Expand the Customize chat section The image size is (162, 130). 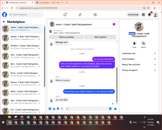point(139,53)
